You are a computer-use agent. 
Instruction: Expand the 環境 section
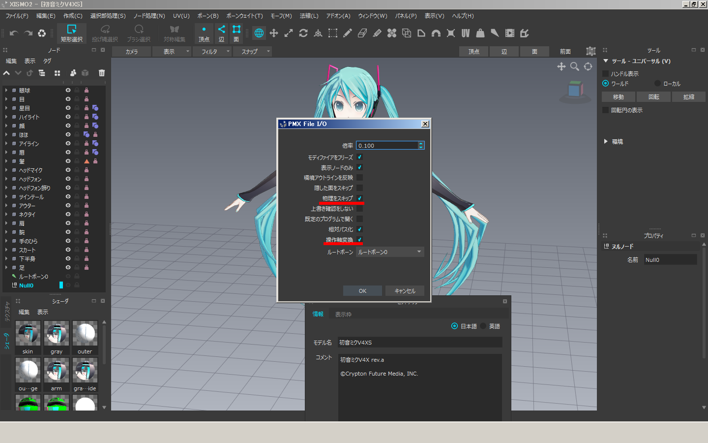click(x=606, y=141)
